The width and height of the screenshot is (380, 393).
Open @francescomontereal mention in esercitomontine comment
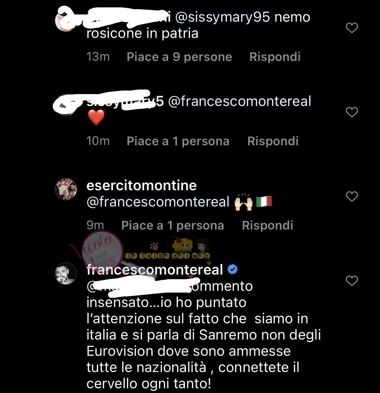tap(158, 202)
